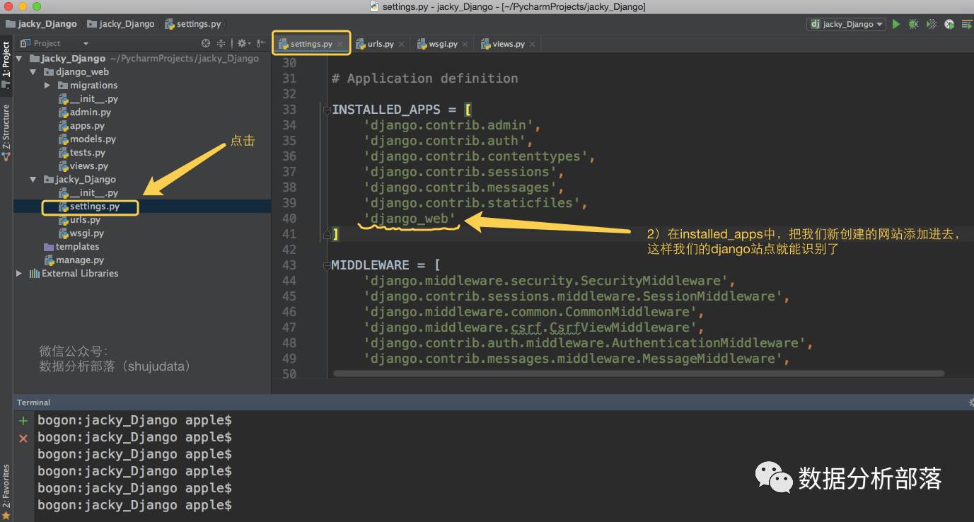The height and width of the screenshot is (522, 974).
Task: Click line number 42 in the gutter
Action: click(289, 250)
